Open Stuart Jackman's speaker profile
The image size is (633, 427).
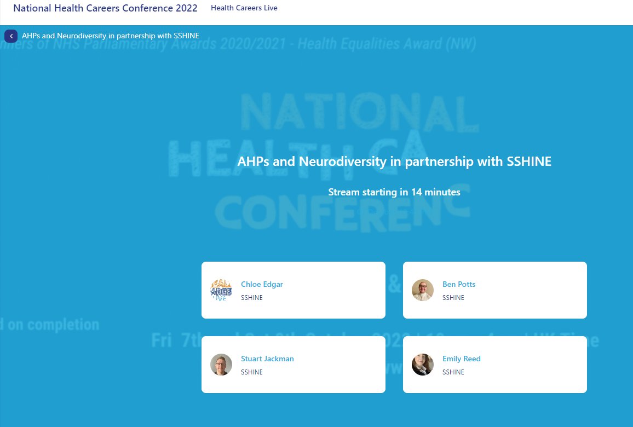[x=267, y=359]
